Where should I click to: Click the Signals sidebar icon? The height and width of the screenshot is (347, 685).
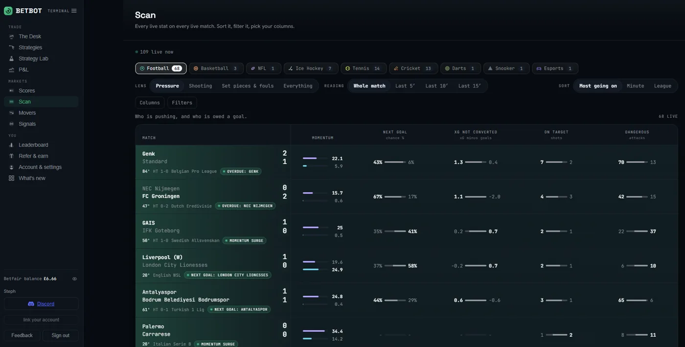tap(11, 124)
